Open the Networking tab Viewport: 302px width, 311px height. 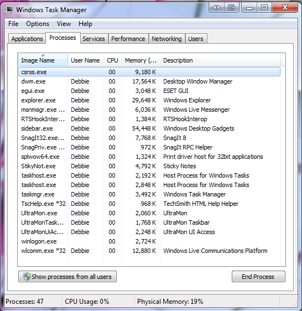166,39
